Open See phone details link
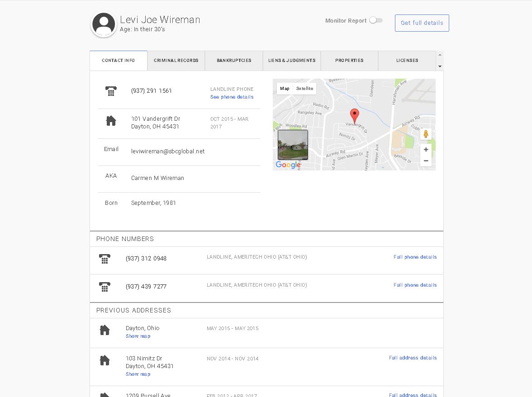This screenshot has height=397, width=532. 232,97
